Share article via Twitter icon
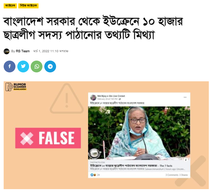Screen dimensions: 213x192 23,67
